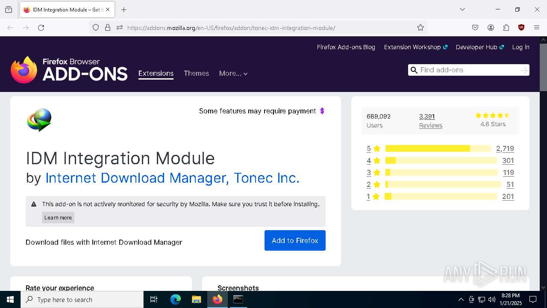
Task: Click the site security padlock icon
Action: click(108, 27)
